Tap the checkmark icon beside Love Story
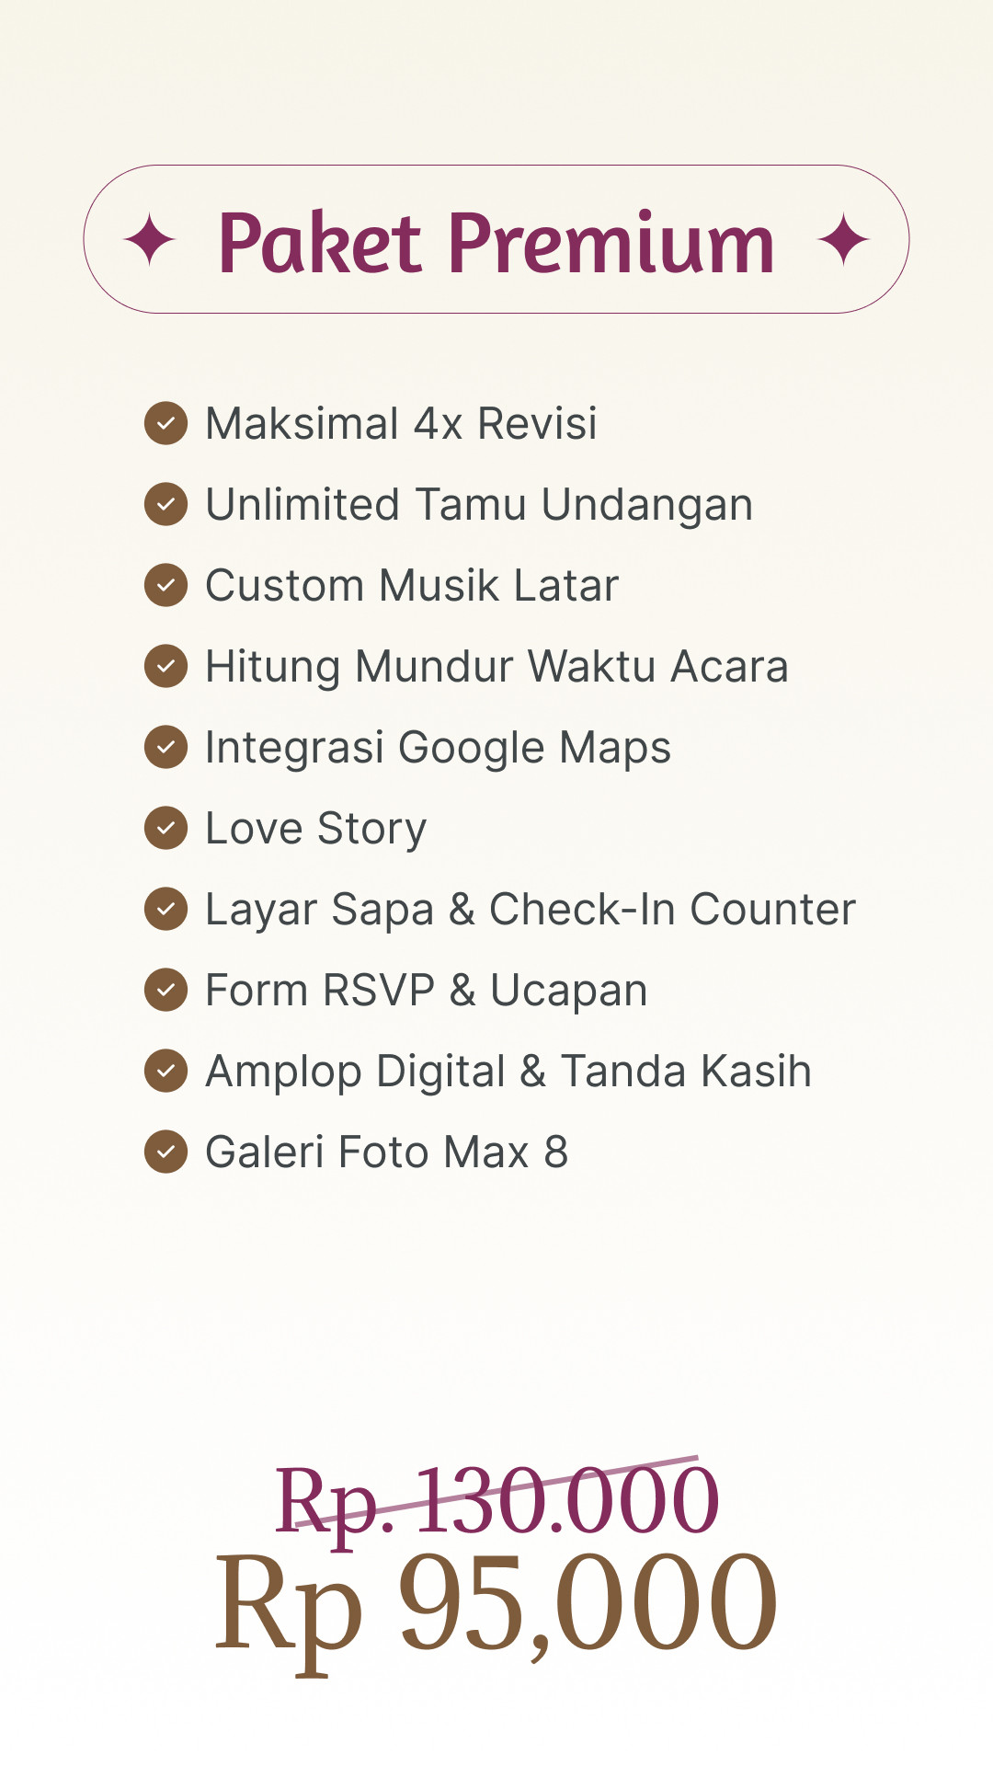The width and height of the screenshot is (993, 1766). (166, 828)
